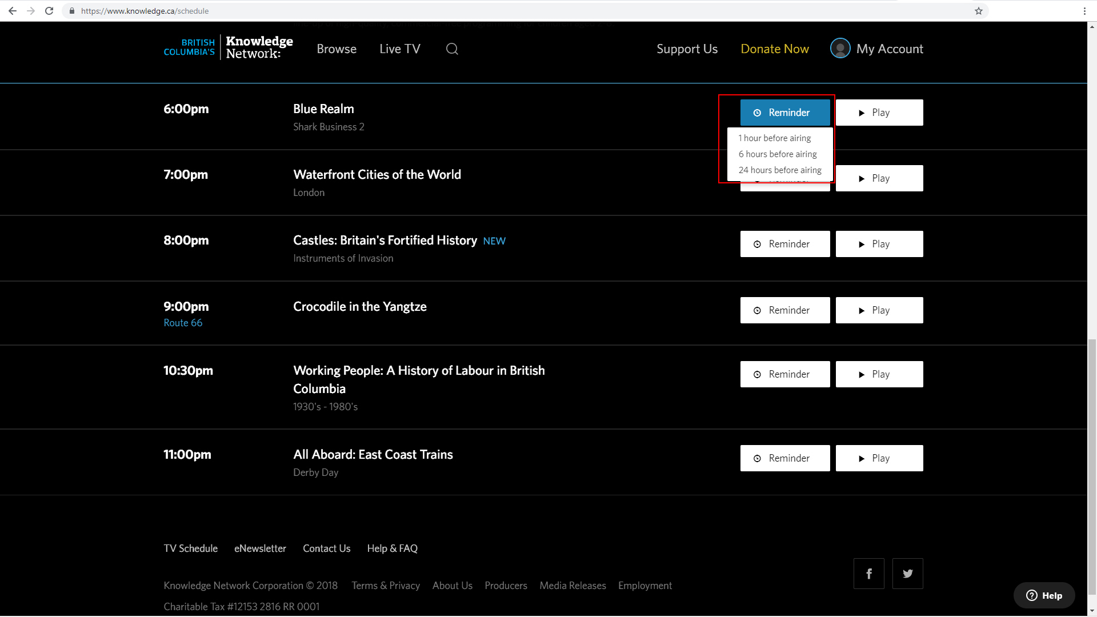
Task: Set Reminder for All Aboard: East Coast Trains
Action: click(x=785, y=458)
